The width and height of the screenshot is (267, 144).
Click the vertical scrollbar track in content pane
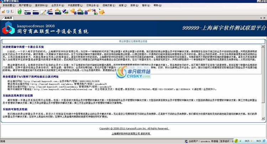(x=263, y=82)
